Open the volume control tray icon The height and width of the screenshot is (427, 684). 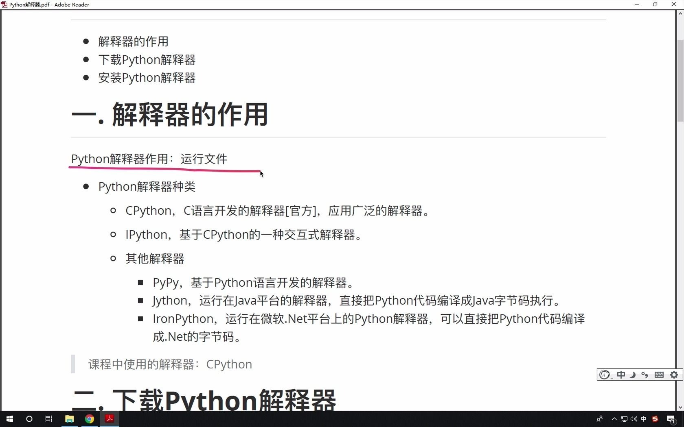point(634,419)
